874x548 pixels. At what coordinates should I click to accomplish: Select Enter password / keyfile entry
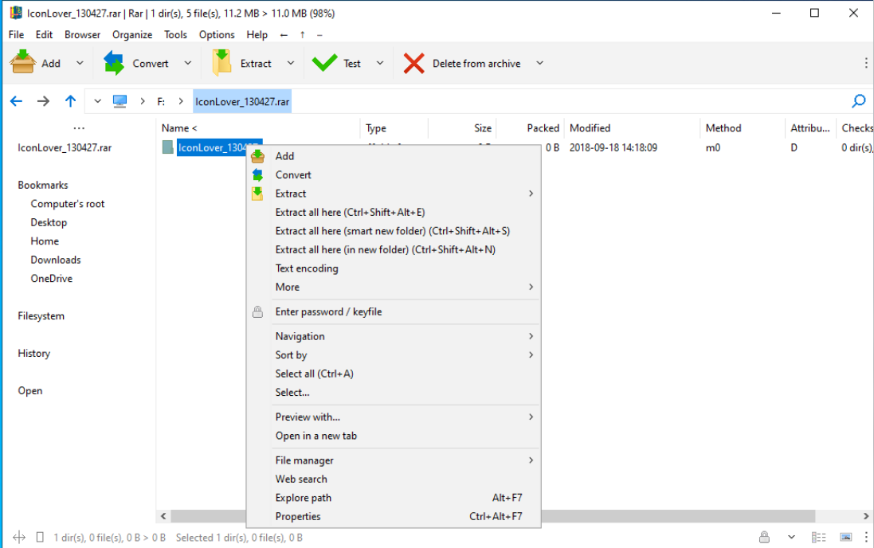(x=328, y=311)
